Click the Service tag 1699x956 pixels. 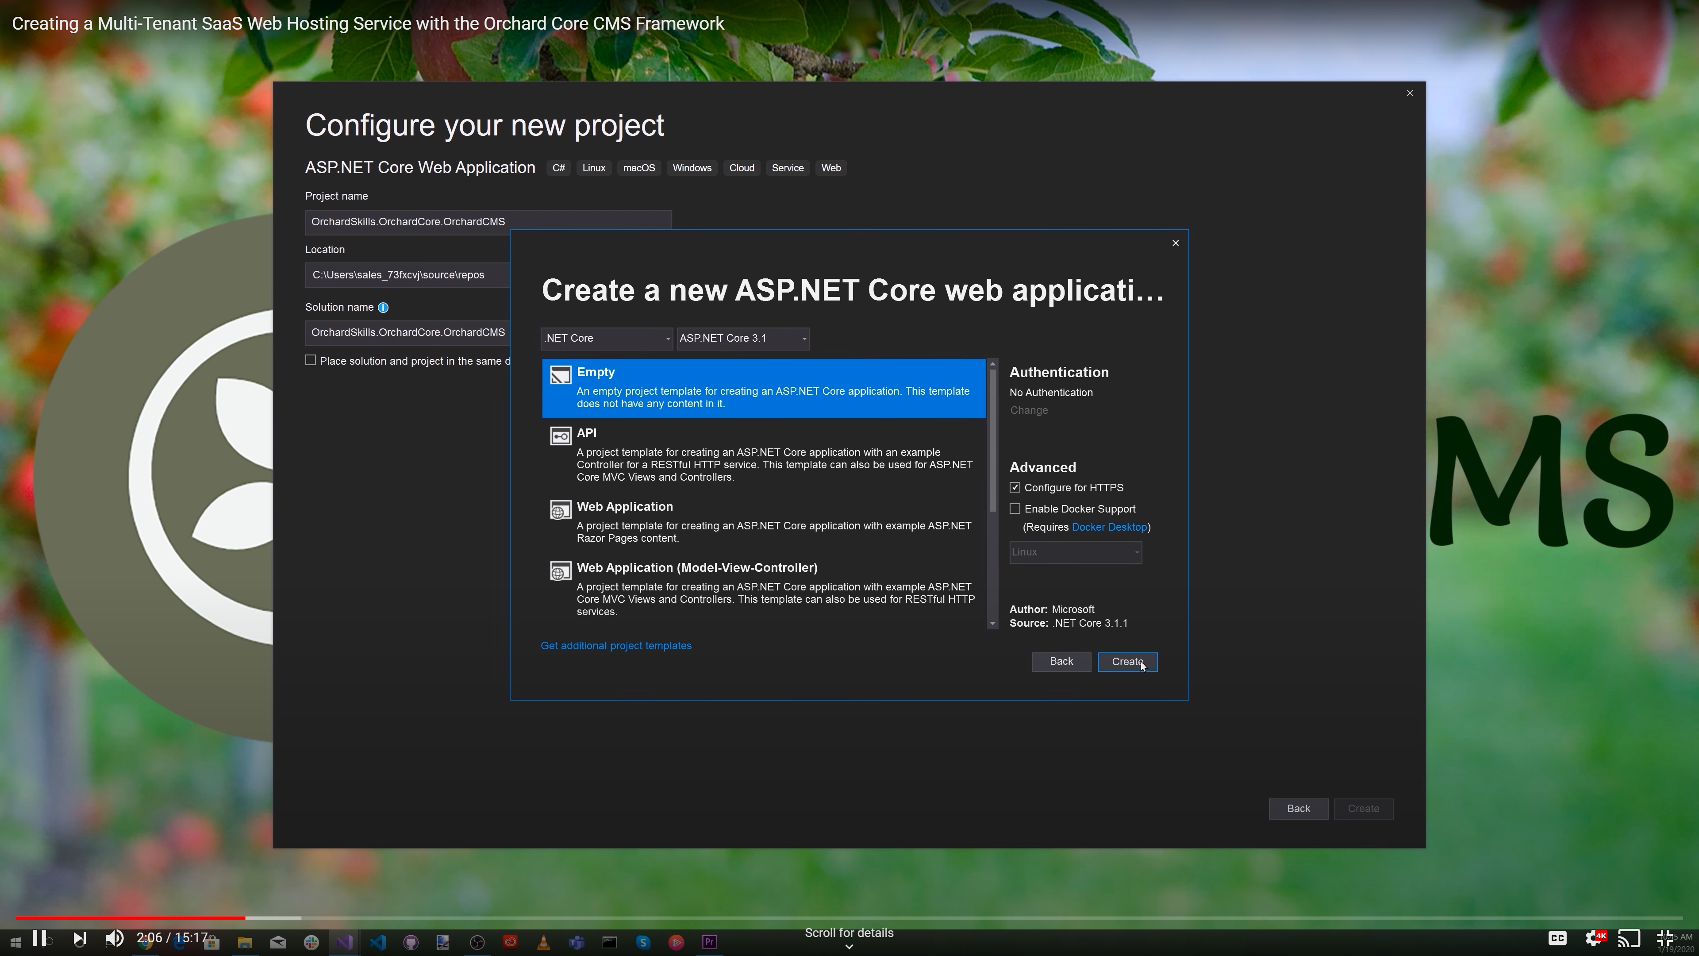point(788,168)
